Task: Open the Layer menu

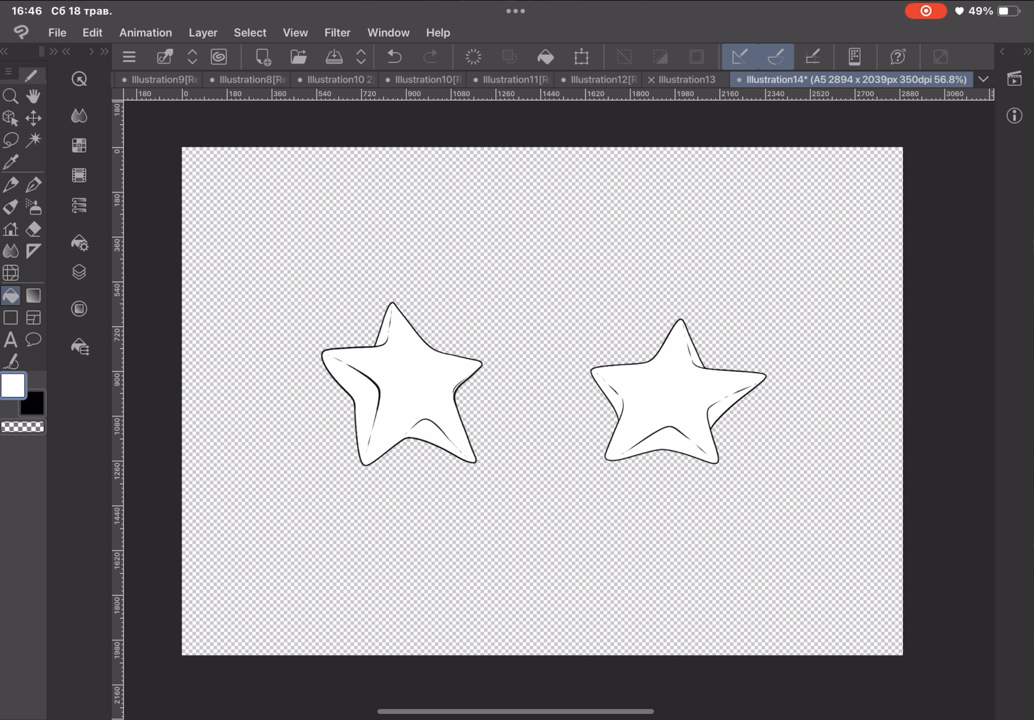Action: [x=203, y=33]
